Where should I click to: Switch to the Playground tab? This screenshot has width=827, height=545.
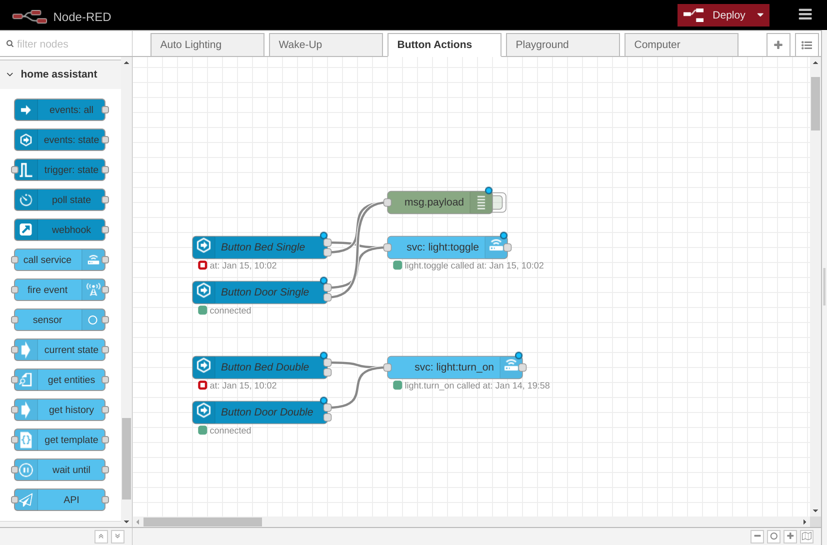[562, 45]
